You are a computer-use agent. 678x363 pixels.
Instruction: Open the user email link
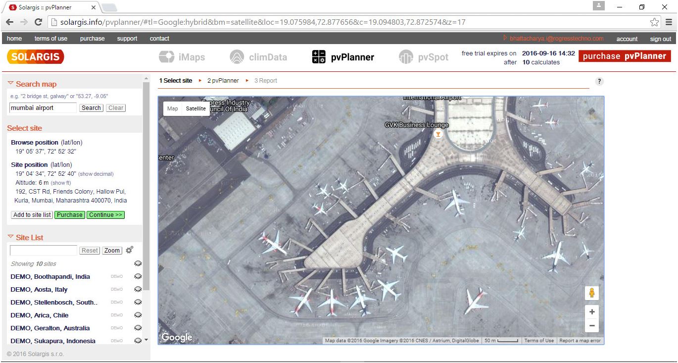point(556,39)
